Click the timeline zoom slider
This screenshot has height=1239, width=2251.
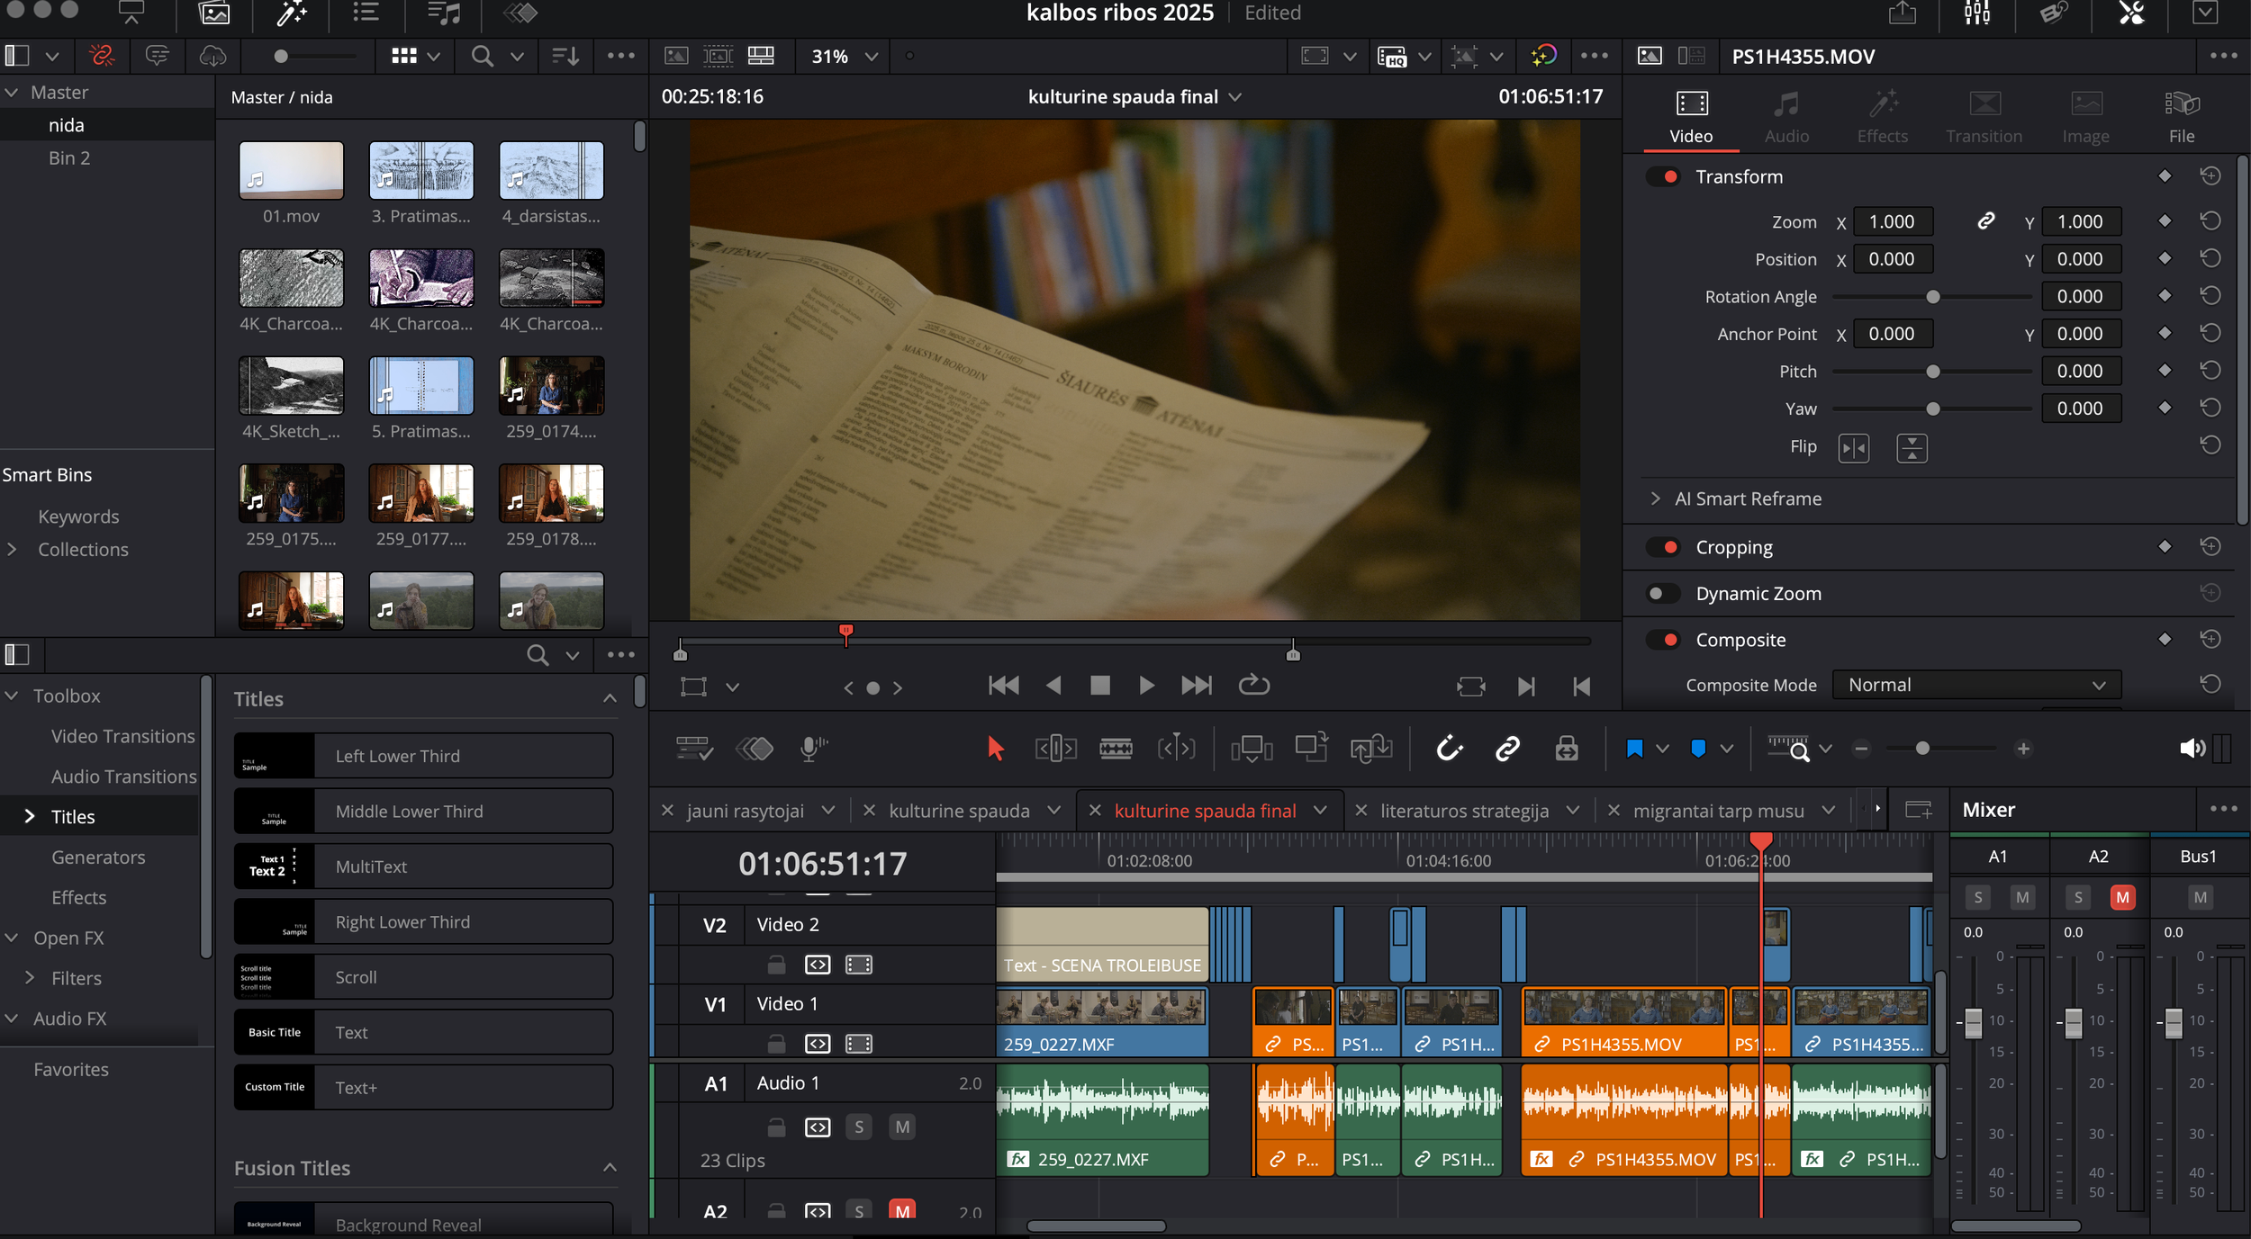(1924, 748)
